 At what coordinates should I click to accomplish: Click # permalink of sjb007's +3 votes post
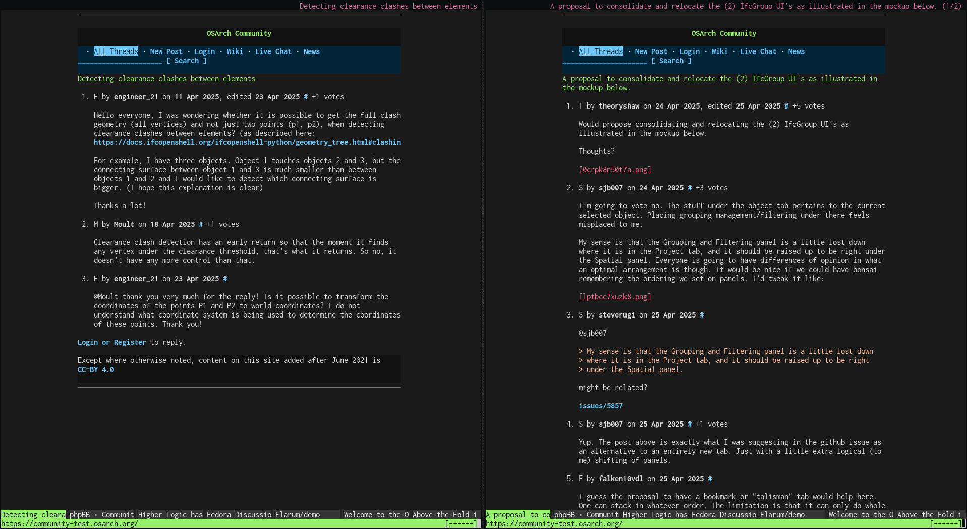point(690,188)
